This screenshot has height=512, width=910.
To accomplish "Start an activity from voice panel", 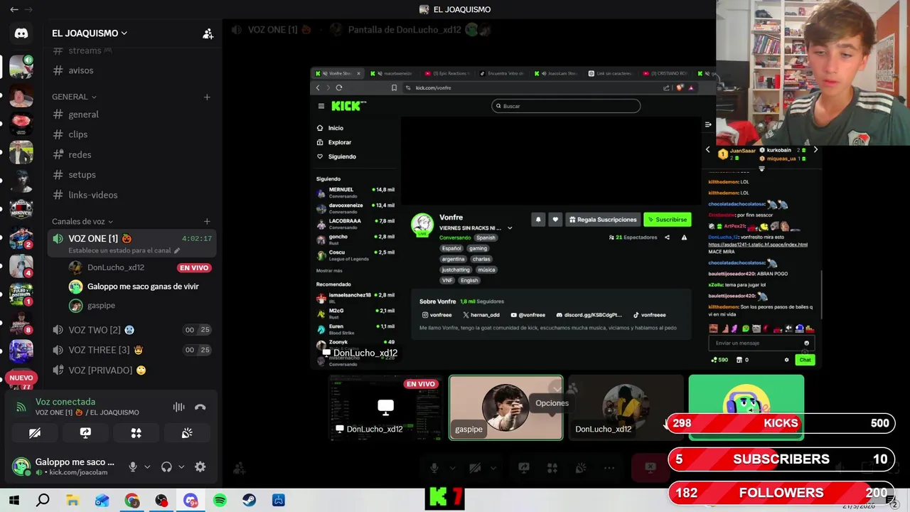I will pos(136,432).
